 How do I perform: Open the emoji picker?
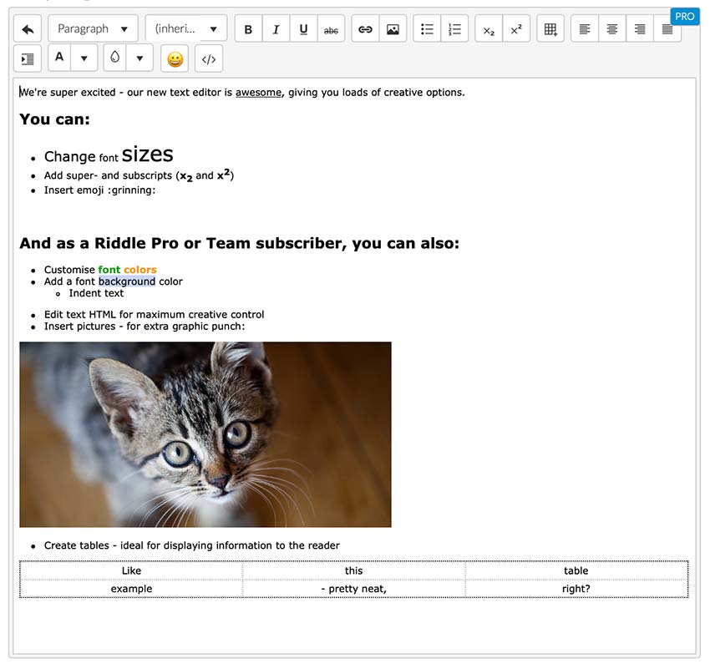pos(175,59)
